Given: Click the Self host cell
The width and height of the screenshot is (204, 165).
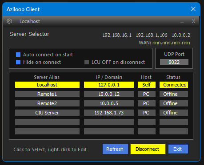Looking at the screenshot, I should 147,85.
